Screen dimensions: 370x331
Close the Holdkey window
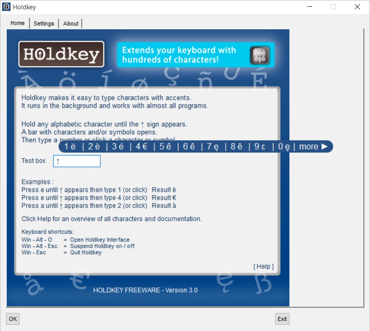pos(357,7)
